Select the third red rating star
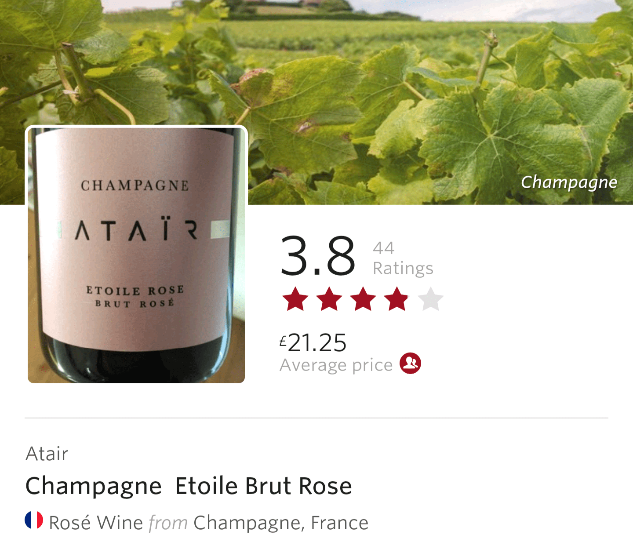Viewport: 633px width, 560px height. pyautogui.click(x=363, y=299)
